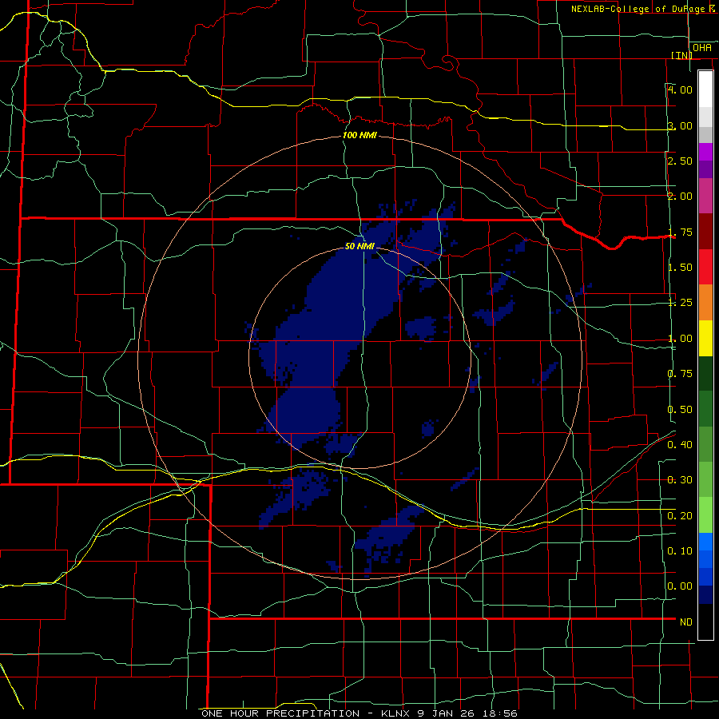Select the 0.75 legend value
This screenshot has height=719, width=719.
point(680,374)
